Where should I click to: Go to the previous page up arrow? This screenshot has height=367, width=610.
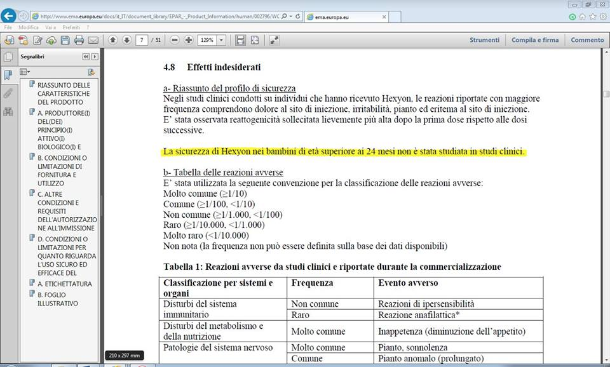pyautogui.click(x=113, y=40)
